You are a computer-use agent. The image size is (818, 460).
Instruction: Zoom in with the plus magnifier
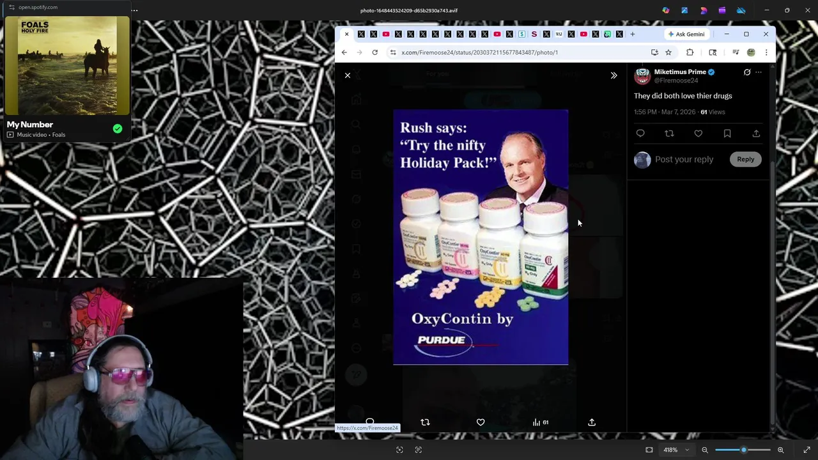pos(780,450)
